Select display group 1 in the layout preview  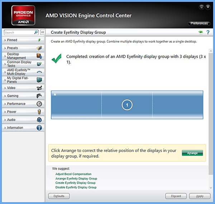(127, 105)
